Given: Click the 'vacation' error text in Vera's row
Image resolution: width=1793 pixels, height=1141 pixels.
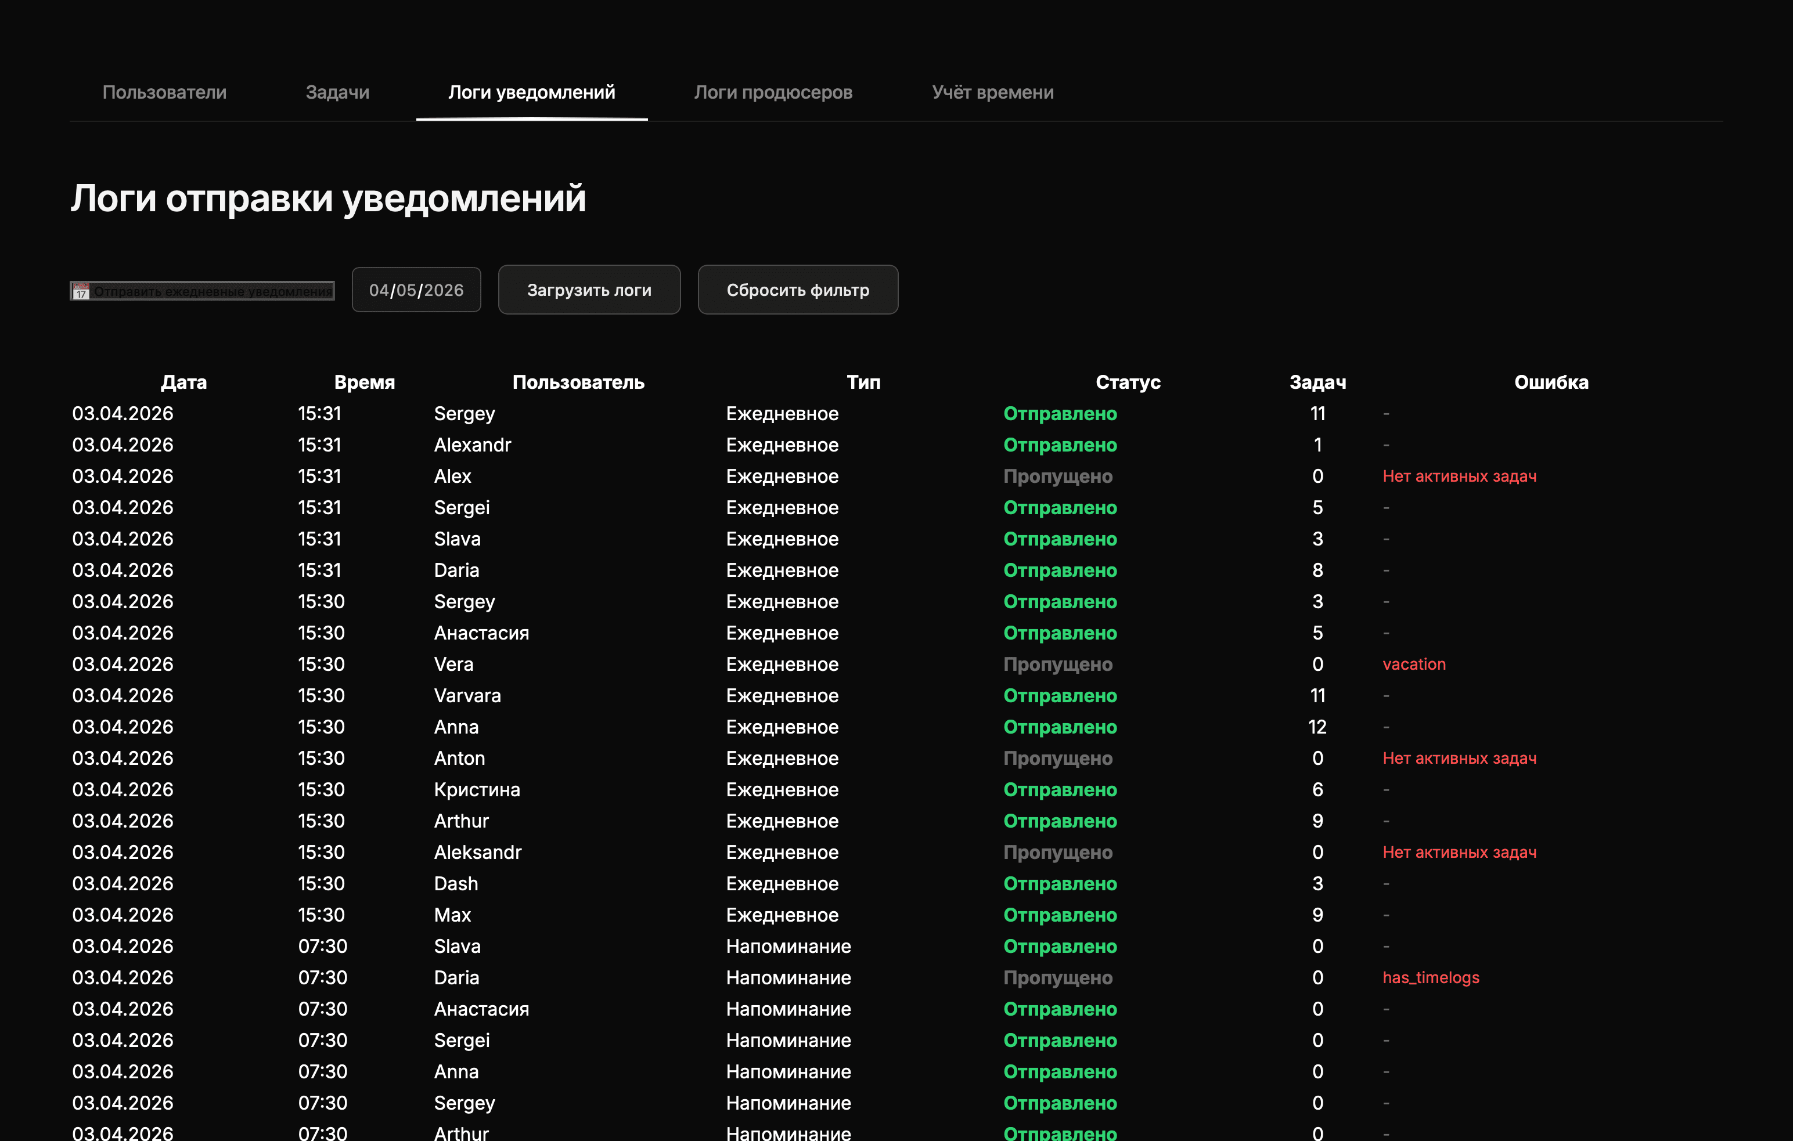Looking at the screenshot, I should tap(1414, 664).
